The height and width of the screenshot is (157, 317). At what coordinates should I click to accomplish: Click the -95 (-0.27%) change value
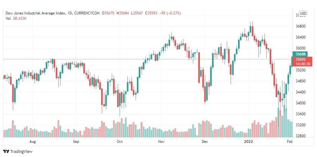tap(170, 13)
